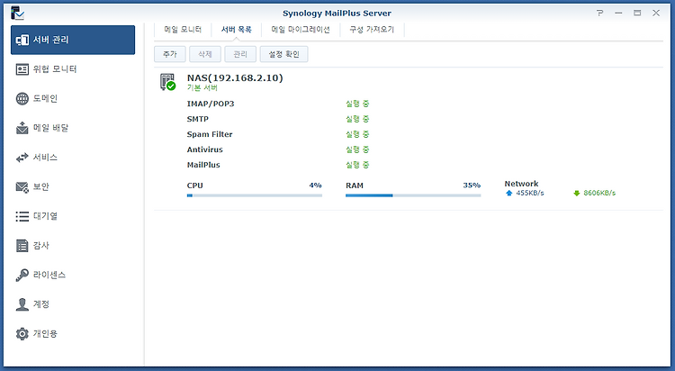Open the 대기열 section
Screen dimensions: 675x371
[73, 216]
